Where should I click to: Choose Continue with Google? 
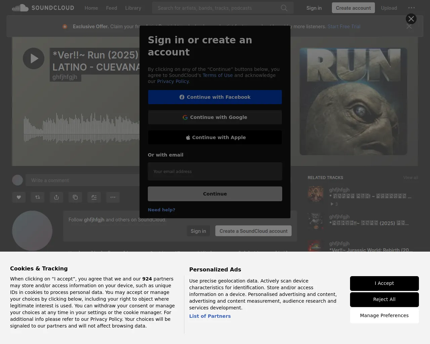[x=215, y=117]
